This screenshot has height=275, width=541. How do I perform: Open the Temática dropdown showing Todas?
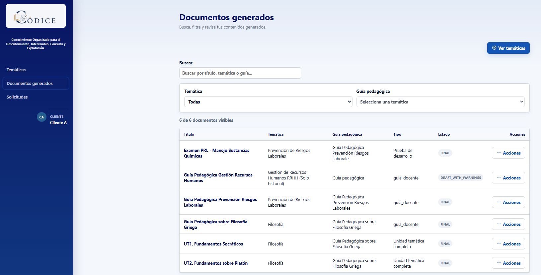[268, 102]
